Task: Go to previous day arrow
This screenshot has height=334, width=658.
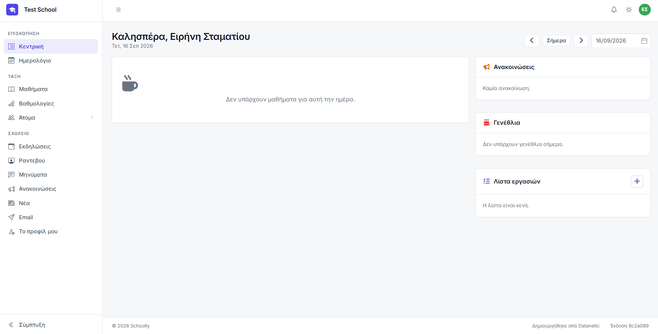Action: [532, 41]
